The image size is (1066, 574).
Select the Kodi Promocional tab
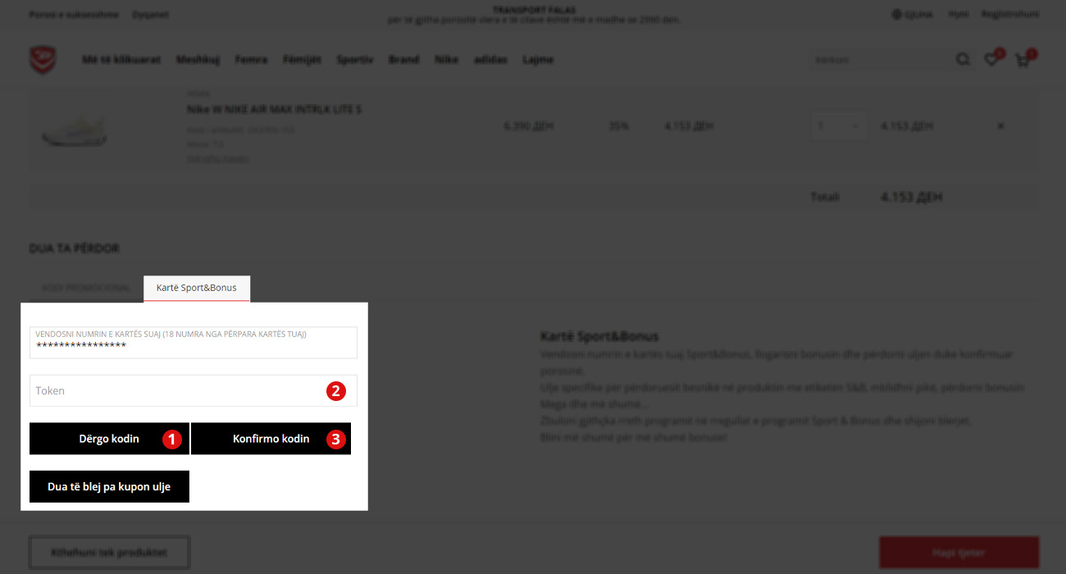coord(85,288)
